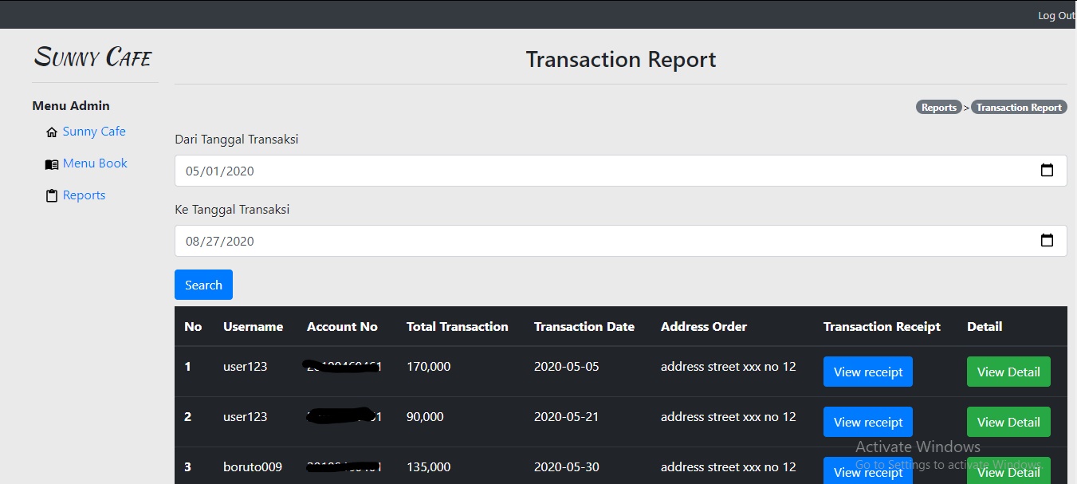
Task: View receipt for boruto009's transaction
Action: click(867, 471)
